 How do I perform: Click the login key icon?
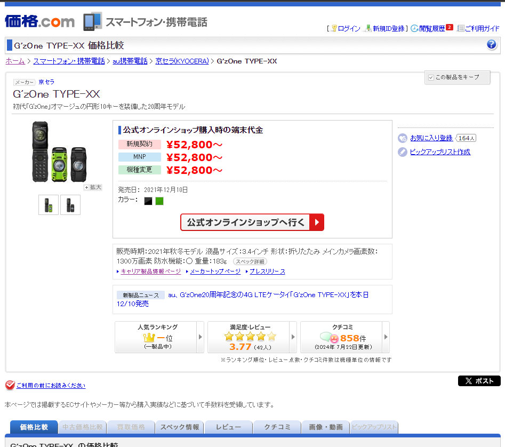point(334,28)
